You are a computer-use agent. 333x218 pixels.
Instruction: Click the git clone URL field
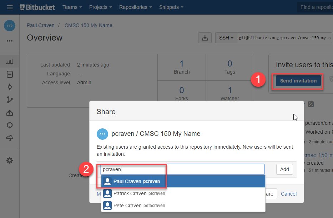(x=284, y=38)
